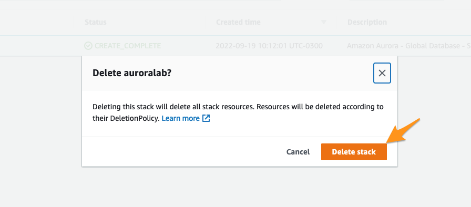Viewport: 471px width, 207px height.
Task: Click the Status column header
Action: pyautogui.click(x=96, y=22)
